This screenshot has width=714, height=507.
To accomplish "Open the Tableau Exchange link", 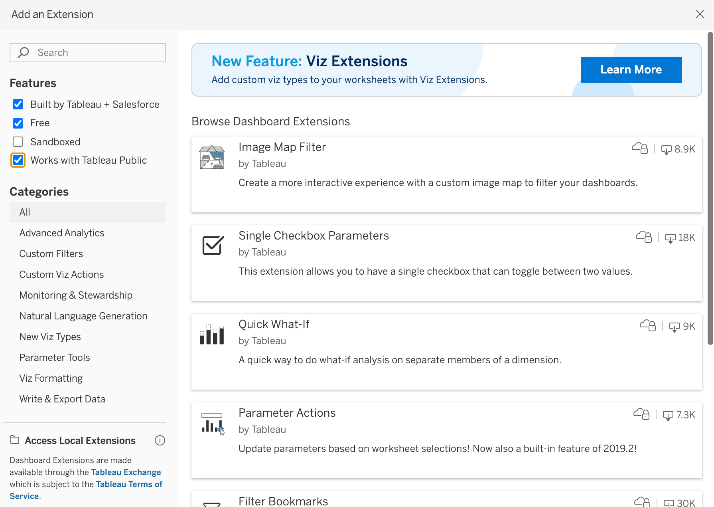I will point(126,472).
